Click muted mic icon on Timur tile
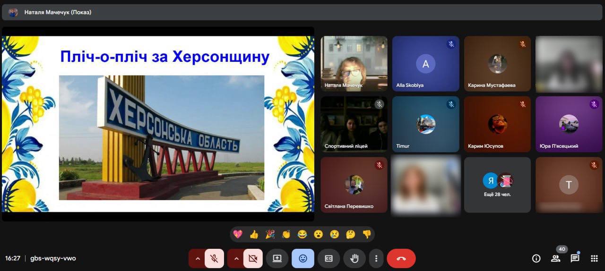The width and height of the screenshot is (605, 271). tap(451, 104)
